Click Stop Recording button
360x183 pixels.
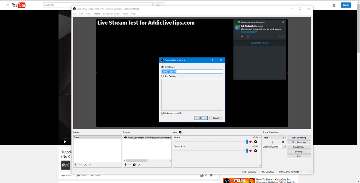point(299,142)
